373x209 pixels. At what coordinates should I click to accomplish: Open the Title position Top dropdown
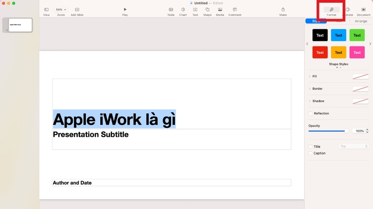tap(353, 146)
